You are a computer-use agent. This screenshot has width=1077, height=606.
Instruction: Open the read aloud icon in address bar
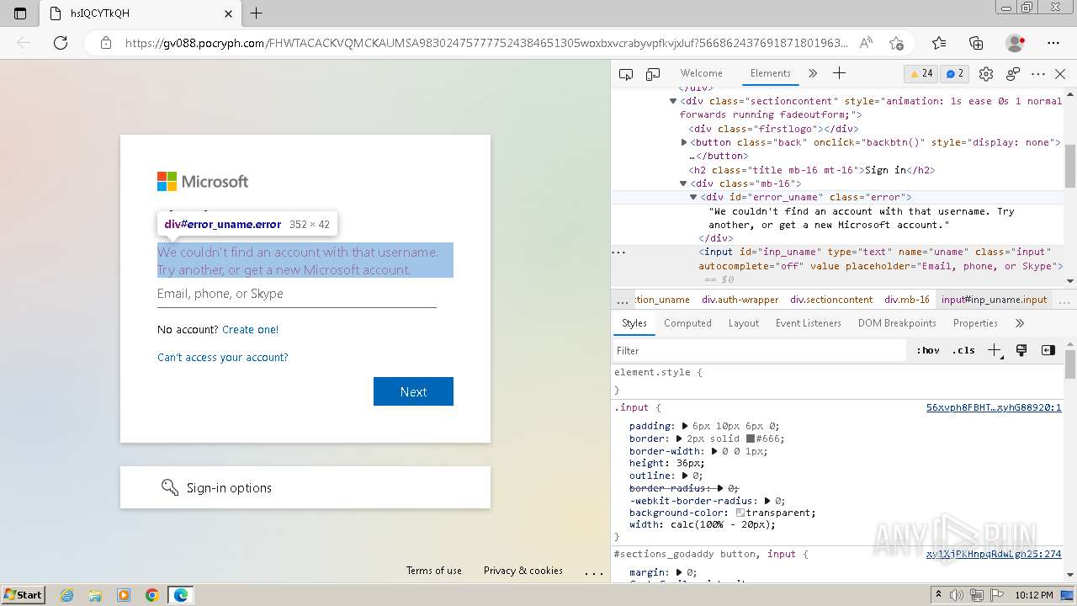(x=866, y=43)
